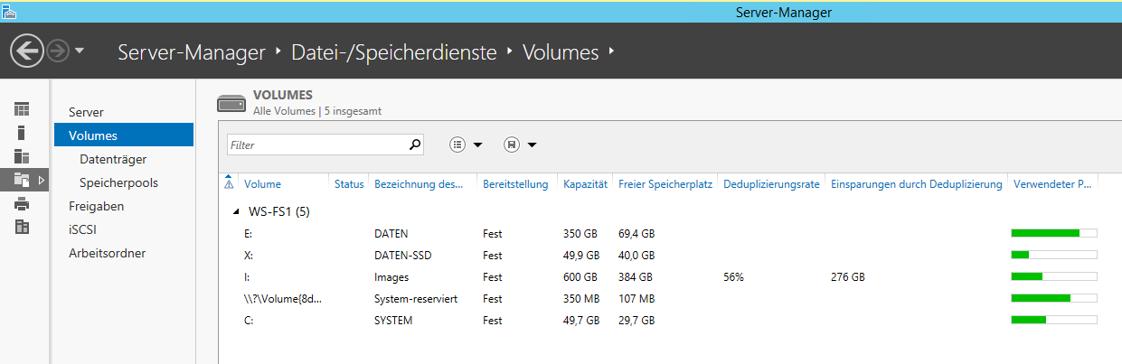Click usage bar of DATEN-SSD volume
This screenshot has width=1122, height=364.
point(1054,255)
